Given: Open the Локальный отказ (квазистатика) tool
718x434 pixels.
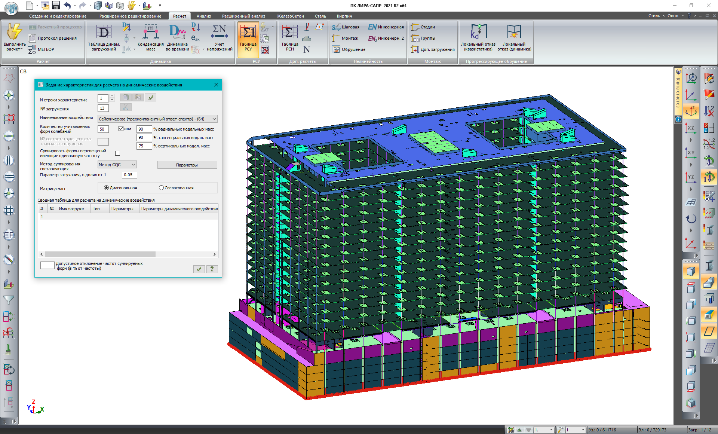Looking at the screenshot, I should tap(478, 33).
